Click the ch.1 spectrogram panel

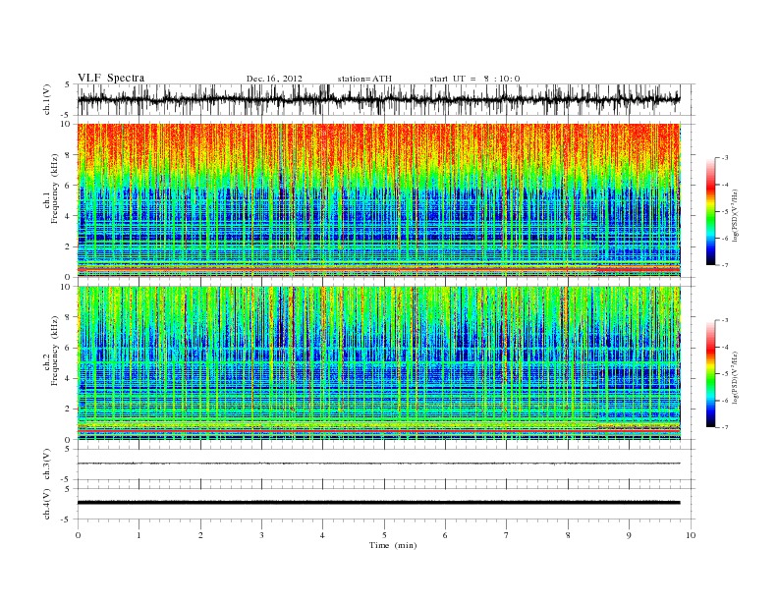(x=378, y=200)
